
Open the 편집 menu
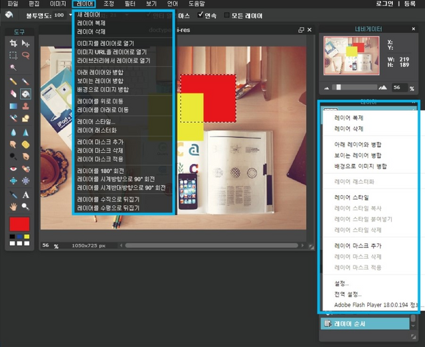34,4
